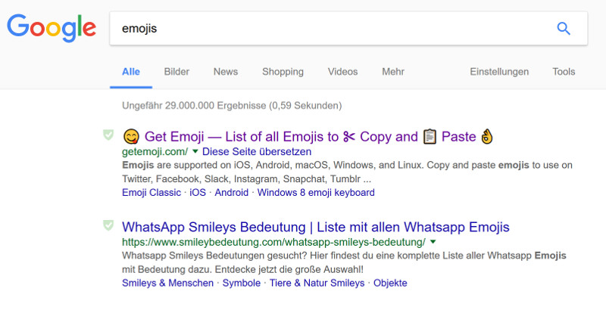Screen dimensions: 606x313
Task: Click green shield icon beside WhatsApp Smileys result
Action: [x=108, y=225]
